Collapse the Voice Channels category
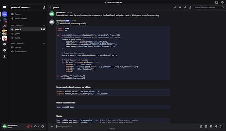Screen dimensions: 226x131 click(x=18, y=43)
